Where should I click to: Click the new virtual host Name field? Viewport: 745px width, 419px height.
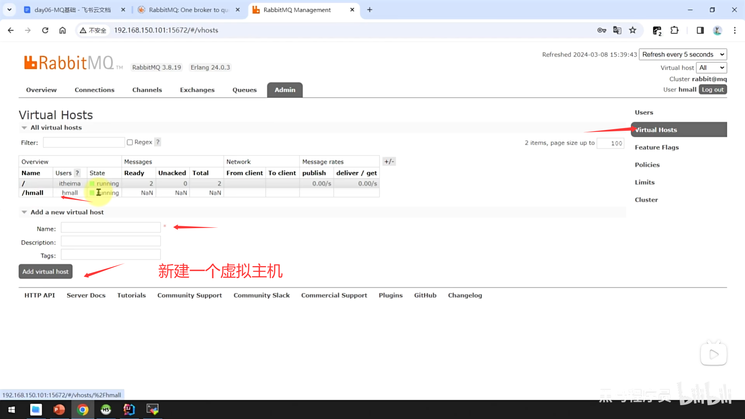[x=111, y=228]
